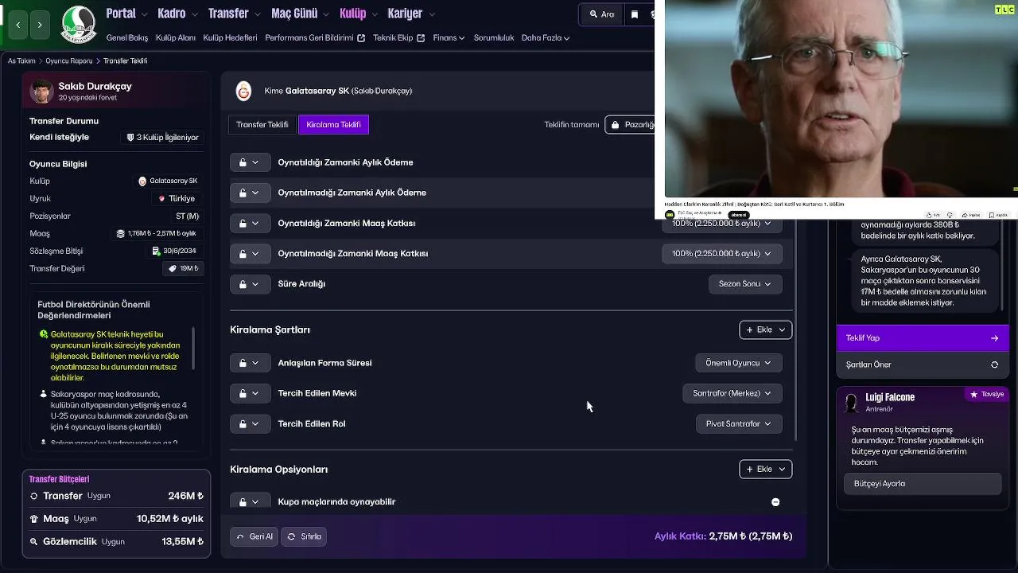The image size is (1018, 573).
Task: Click scrollbar in Futbol Direktörünün Değerlendirmeleri panel
Action: [193, 347]
